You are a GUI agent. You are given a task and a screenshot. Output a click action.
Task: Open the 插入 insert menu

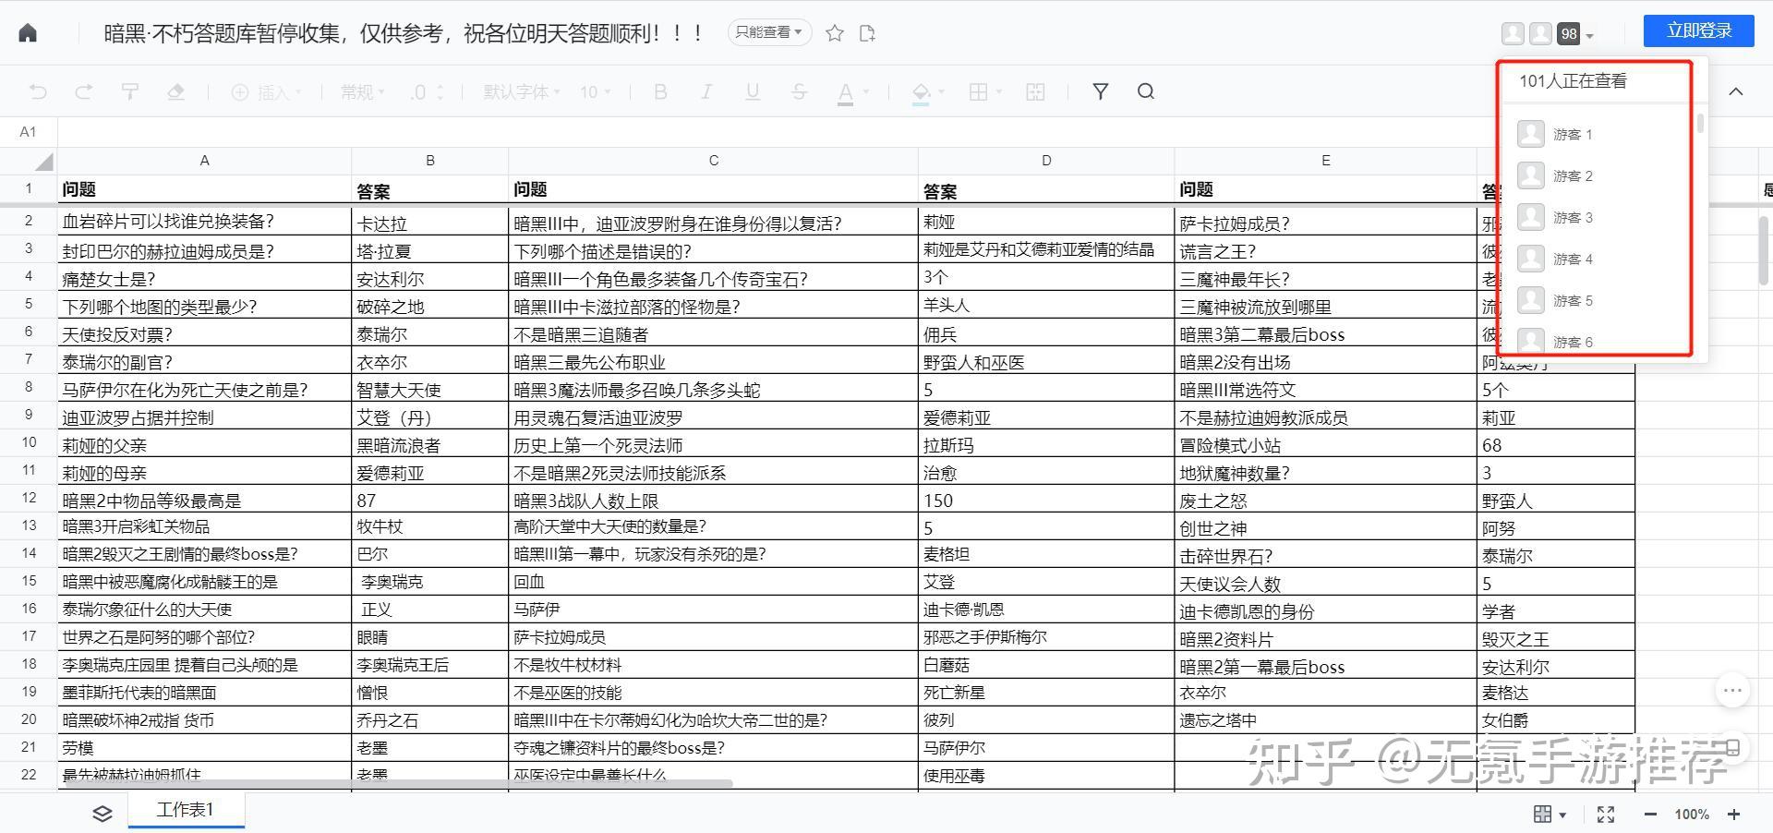(x=266, y=91)
